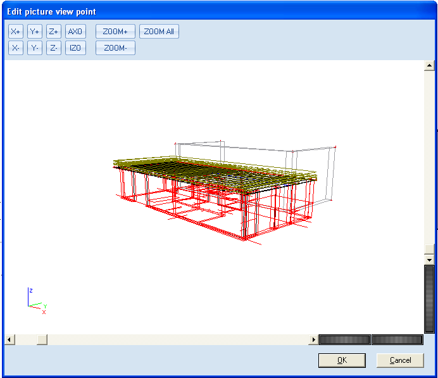Cancel the view point dialog
The width and height of the screenshot is (438, 378).
[400, 360]
